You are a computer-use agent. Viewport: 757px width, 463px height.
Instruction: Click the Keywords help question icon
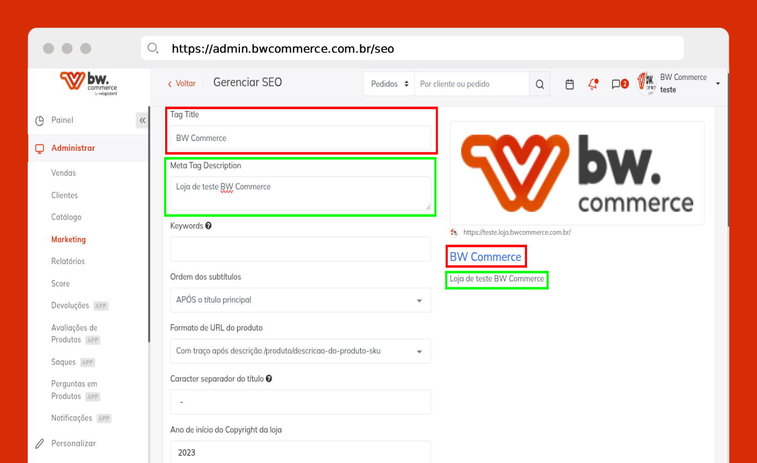(208, 226)
